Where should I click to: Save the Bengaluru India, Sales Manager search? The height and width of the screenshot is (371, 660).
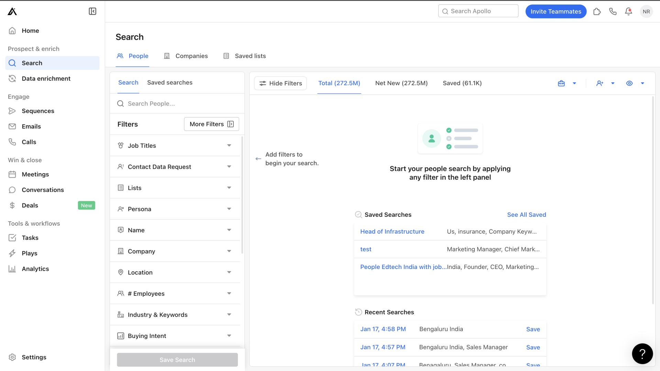(533, 347)
